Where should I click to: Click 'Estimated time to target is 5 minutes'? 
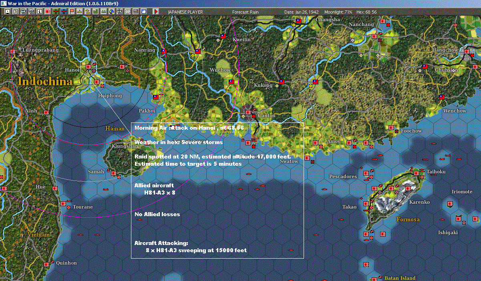188,164
